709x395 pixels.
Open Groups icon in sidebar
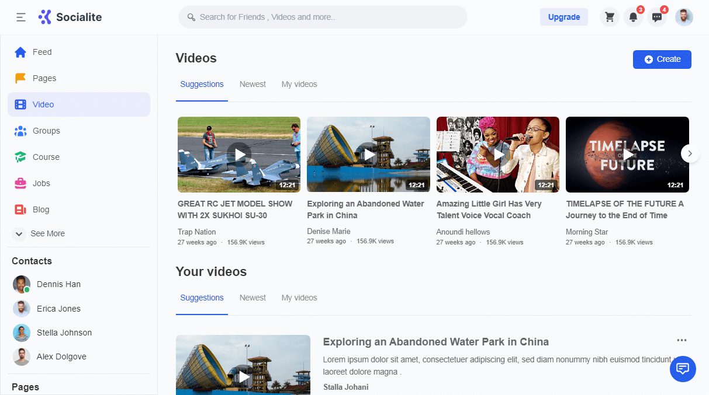[20, 131]
